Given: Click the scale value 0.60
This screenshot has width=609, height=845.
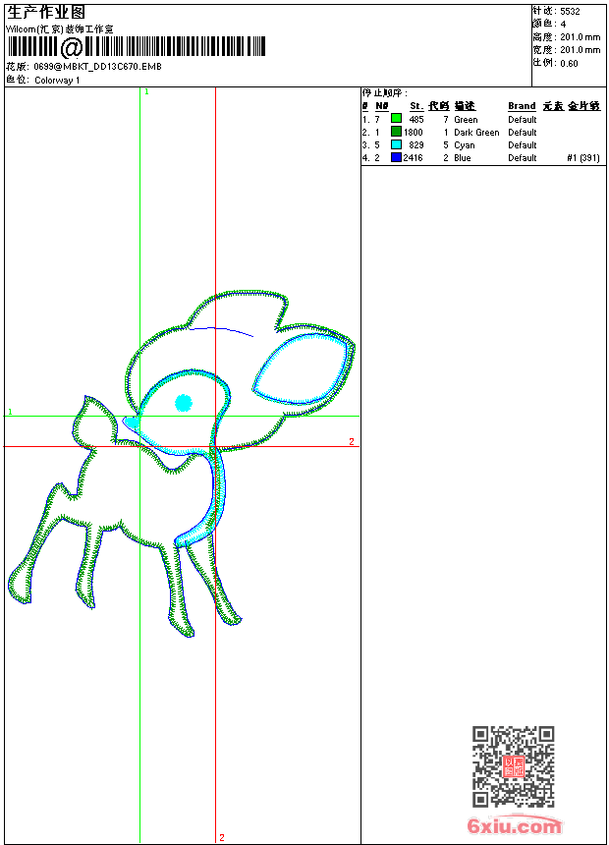Looking at the screenshot, I should pos(569,64).
